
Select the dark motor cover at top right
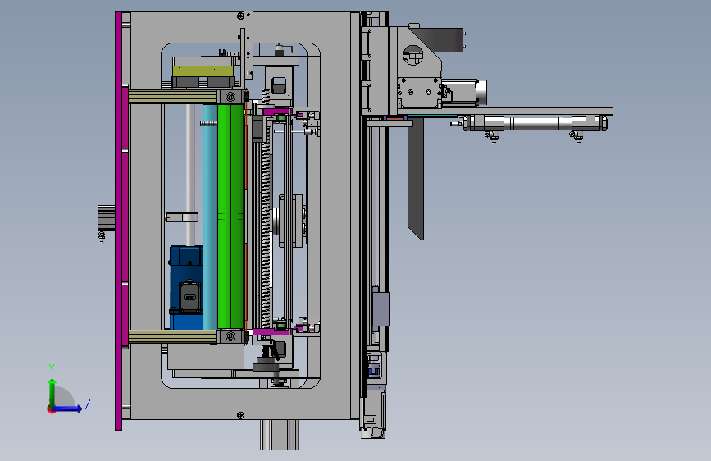(442, 40)
